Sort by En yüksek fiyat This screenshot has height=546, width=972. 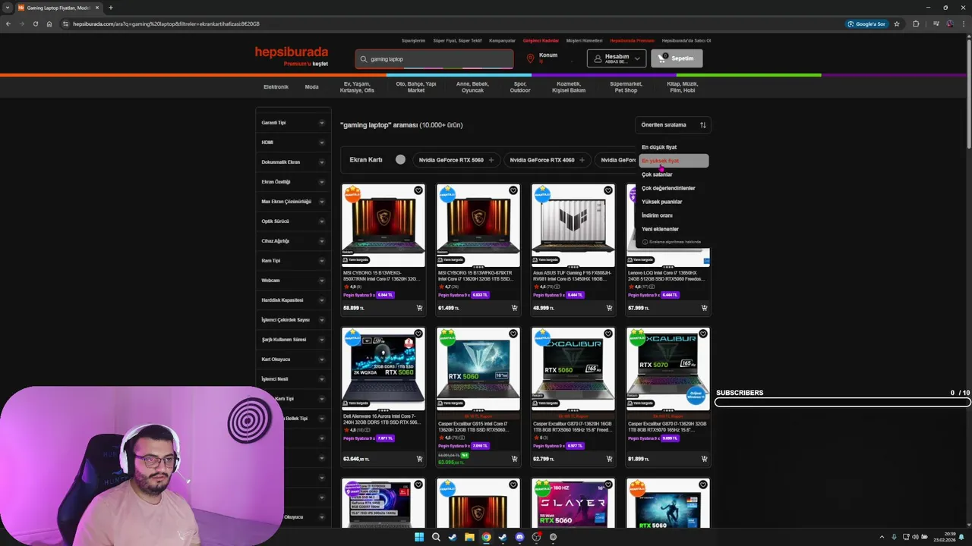coord(674,161)
